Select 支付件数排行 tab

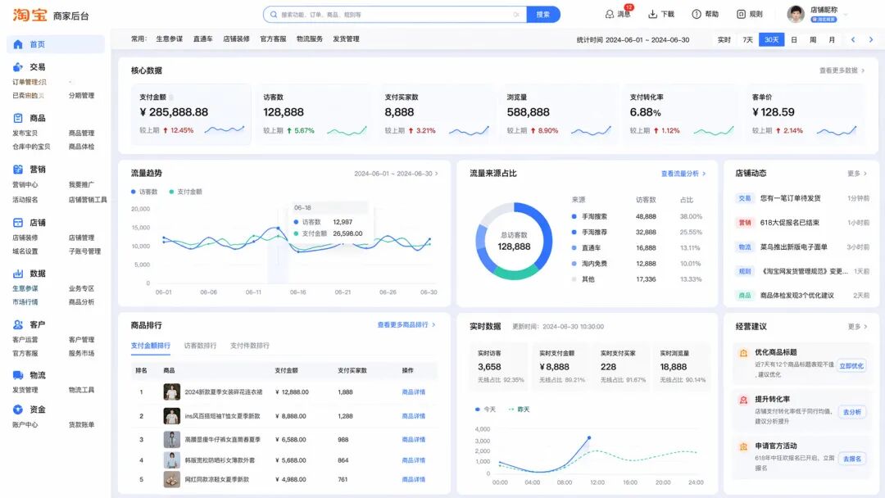coord(249,346)
